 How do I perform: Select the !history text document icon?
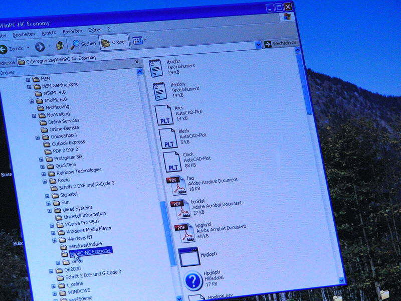click(160, 91)
